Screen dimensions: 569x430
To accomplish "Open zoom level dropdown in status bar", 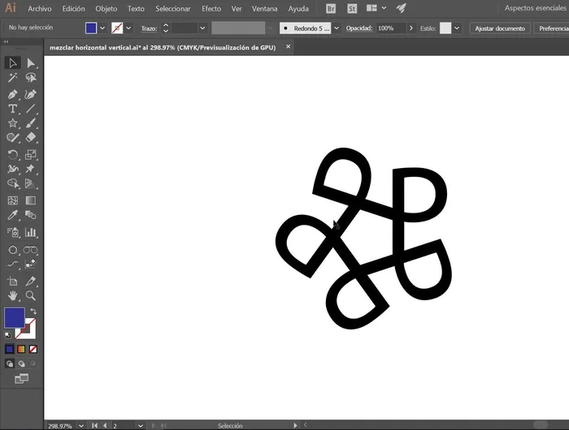I will click(81, 426).
